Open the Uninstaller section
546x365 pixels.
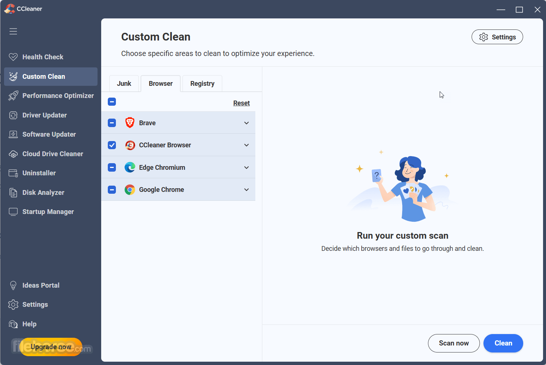(x=51, y=173)
